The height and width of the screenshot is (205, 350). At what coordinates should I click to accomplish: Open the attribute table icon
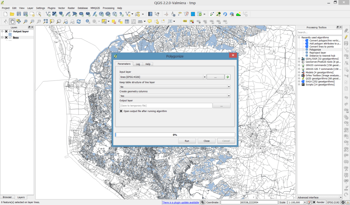(x=127, y=21)
